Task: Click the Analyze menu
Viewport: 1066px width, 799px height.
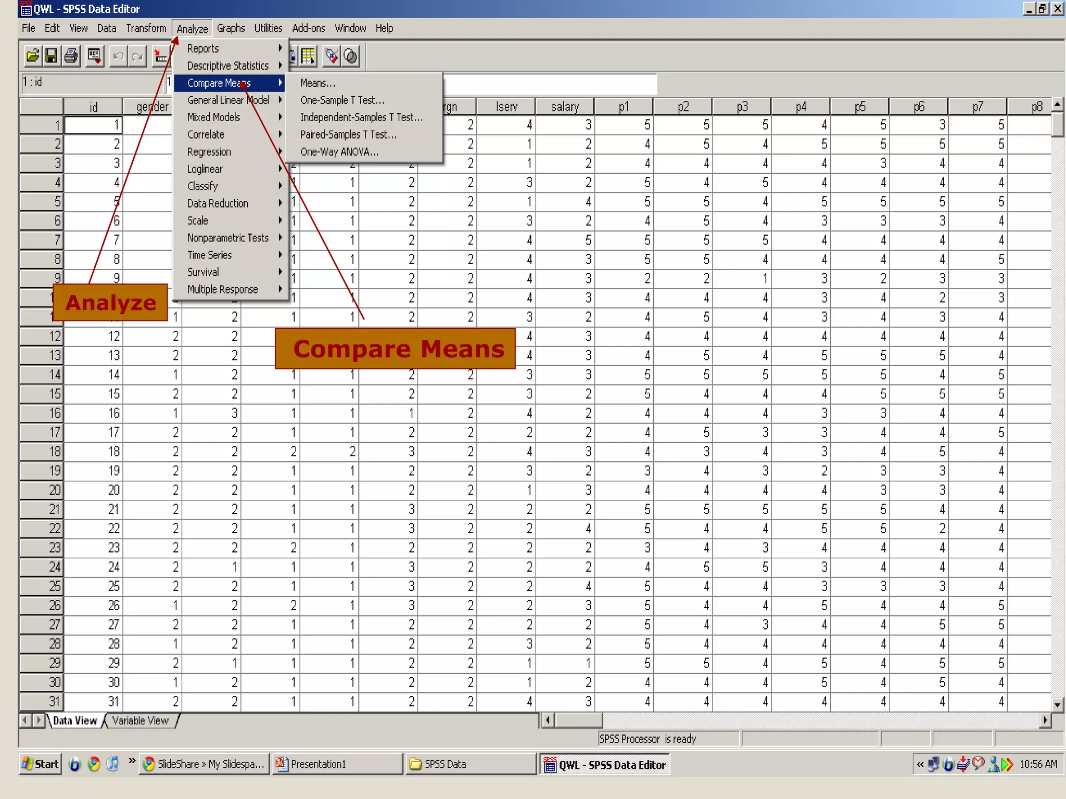Action: pyautogui.click(x=192, y=29)
